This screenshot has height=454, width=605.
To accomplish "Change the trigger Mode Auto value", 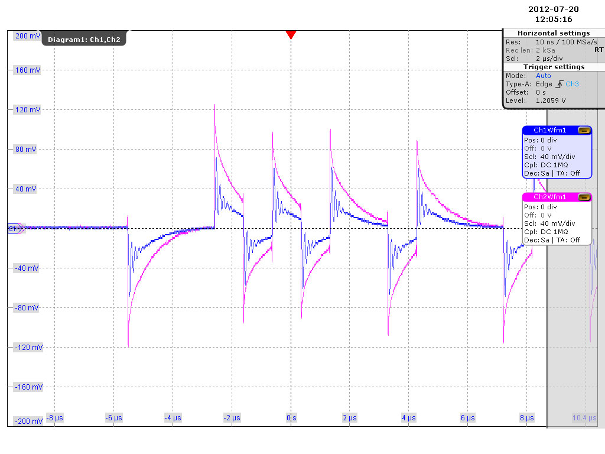I will [x=543, y=76].
